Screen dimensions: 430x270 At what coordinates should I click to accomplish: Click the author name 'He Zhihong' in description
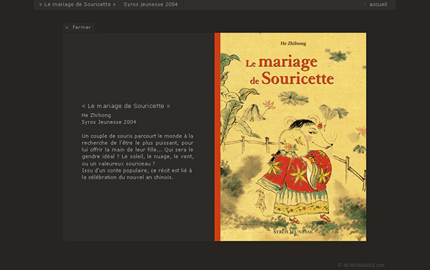96,115
